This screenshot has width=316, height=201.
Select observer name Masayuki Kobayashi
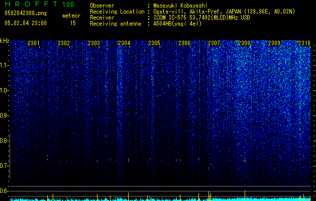pyautogui.click(x=180, y=6)
